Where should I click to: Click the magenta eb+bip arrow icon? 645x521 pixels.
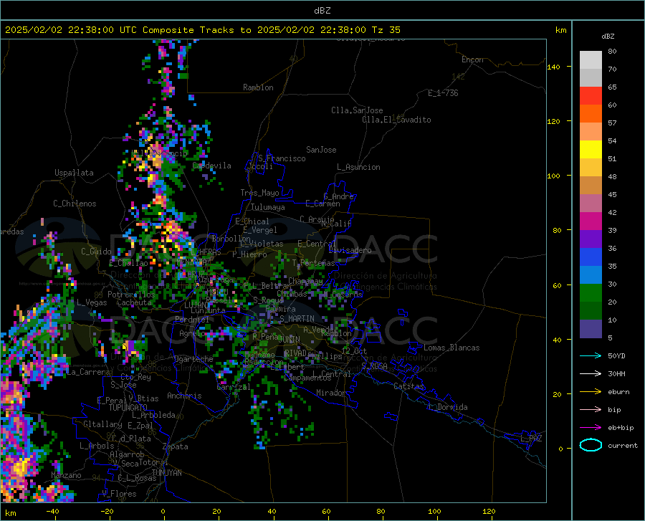[591, 427]
